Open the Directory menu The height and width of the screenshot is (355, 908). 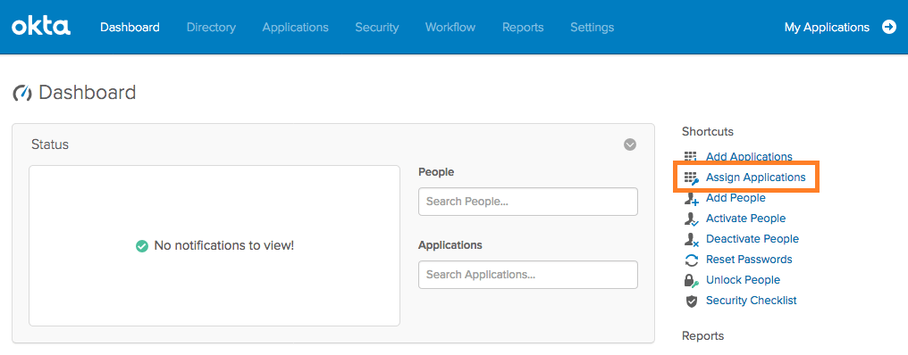(212, 27)
